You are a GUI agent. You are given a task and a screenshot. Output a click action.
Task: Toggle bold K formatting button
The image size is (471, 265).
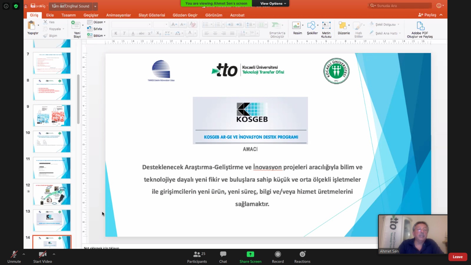click(116, 33)
